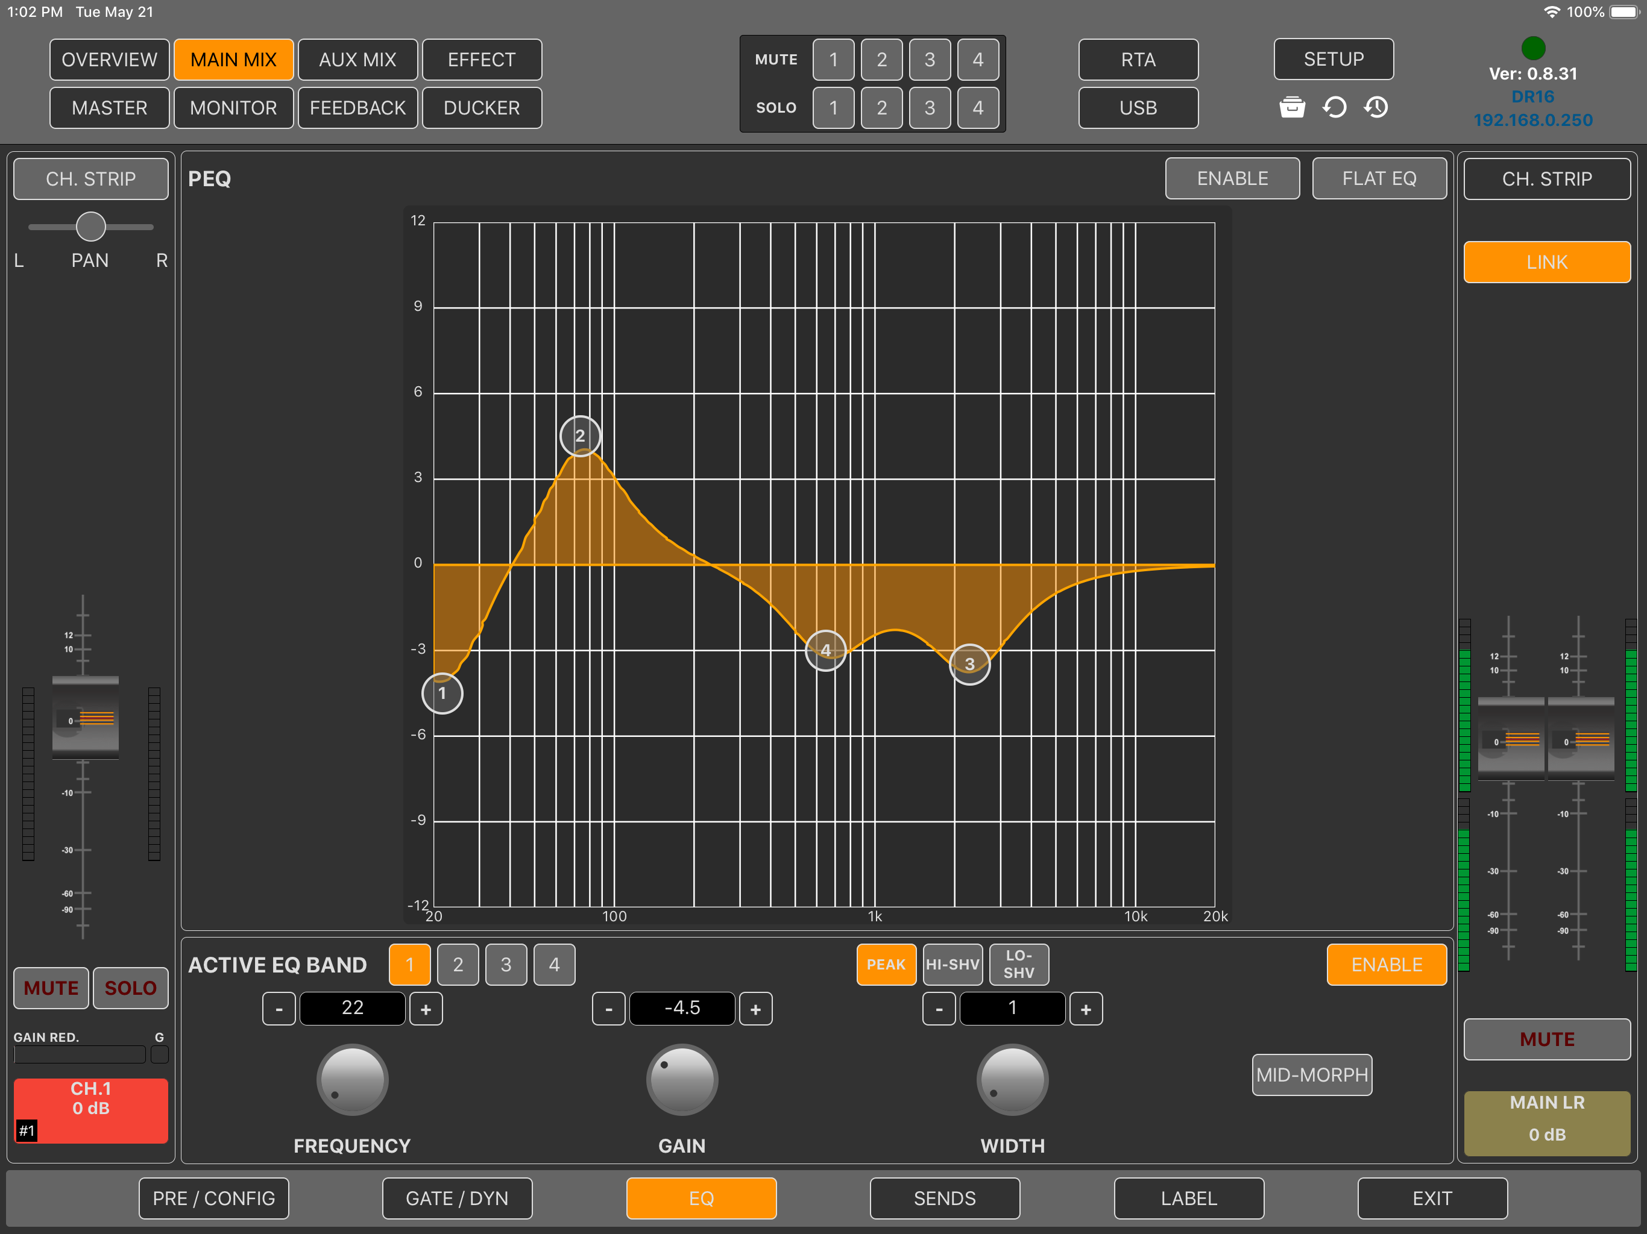Open the RTA view

(x=1138, y=60)
